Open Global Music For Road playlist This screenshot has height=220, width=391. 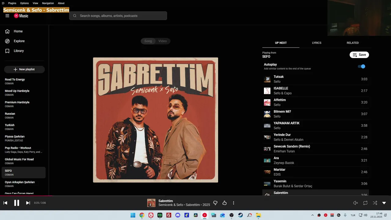coord(24,161)
